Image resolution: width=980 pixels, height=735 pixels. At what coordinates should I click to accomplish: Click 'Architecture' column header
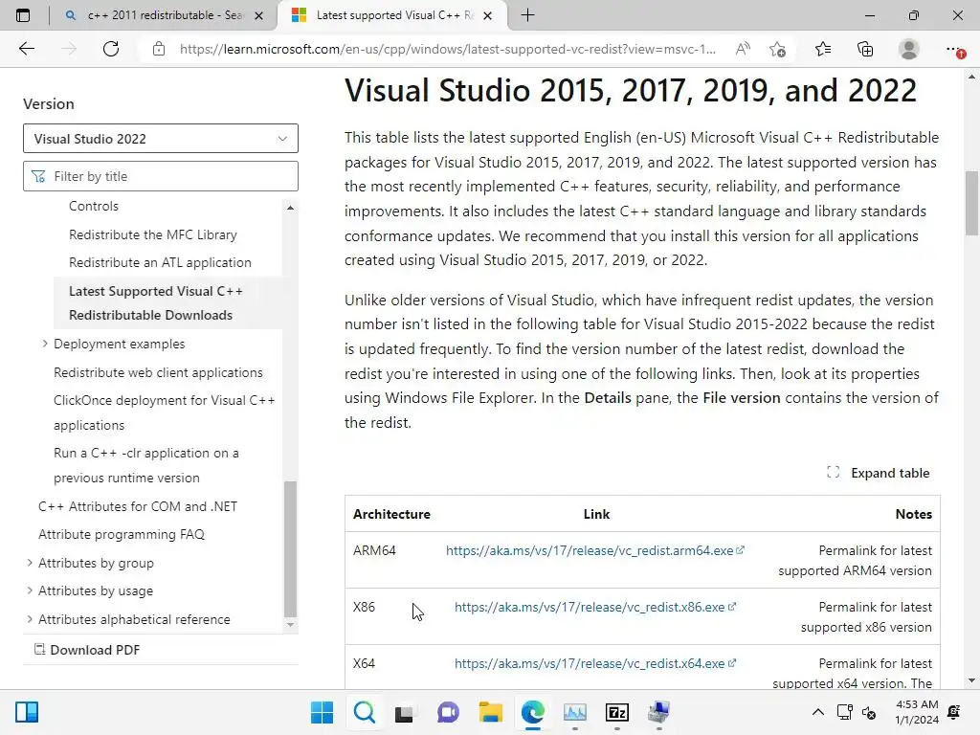(391, 514)
